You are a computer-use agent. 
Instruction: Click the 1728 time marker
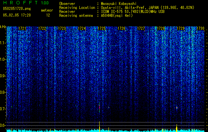pyautogui.click(x=161, y=28)
